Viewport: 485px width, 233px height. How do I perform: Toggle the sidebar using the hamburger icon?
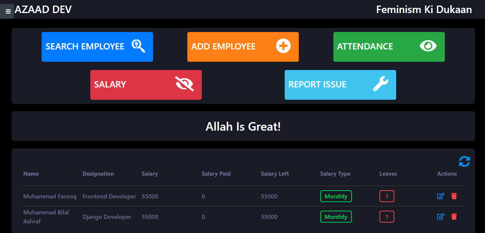coord(7,11)
